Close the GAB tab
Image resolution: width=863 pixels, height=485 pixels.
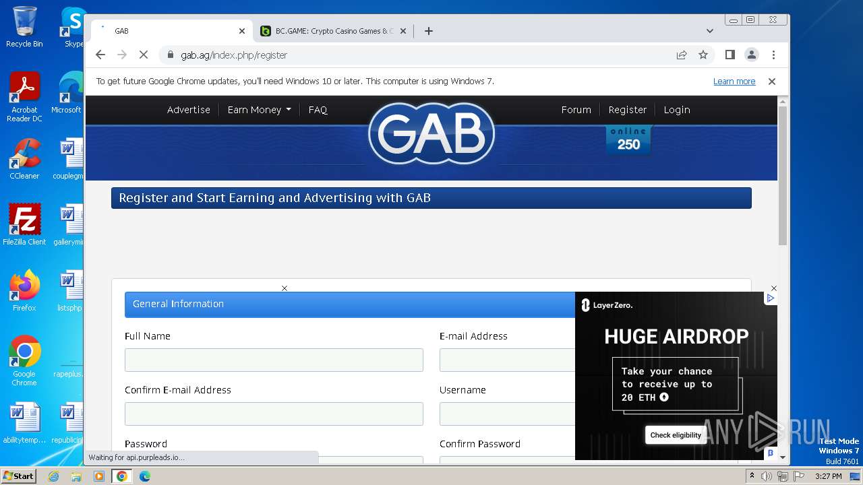(x=242, y=31)
